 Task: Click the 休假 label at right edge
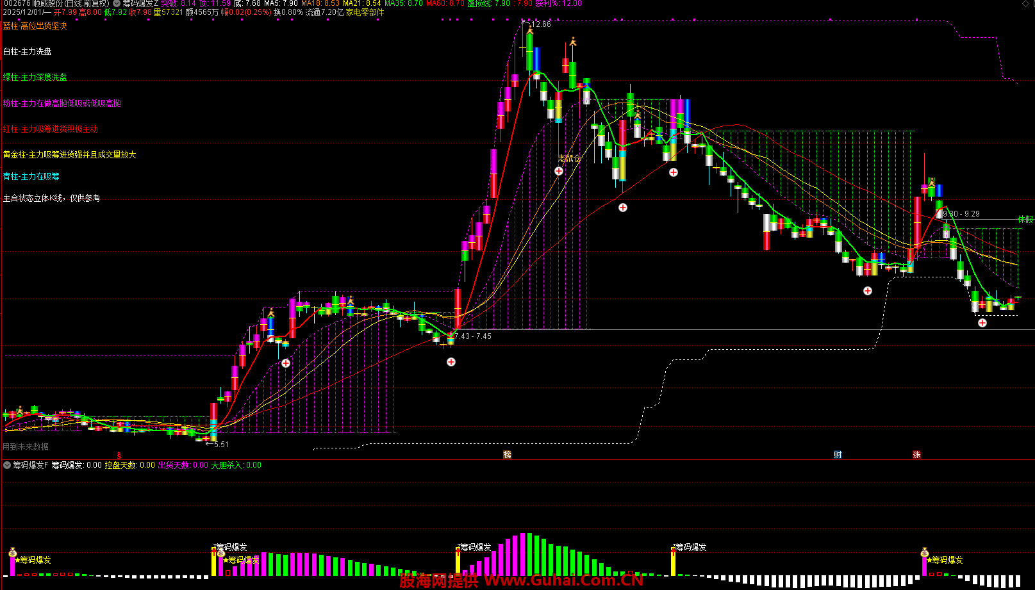pyautogui.click(x=1025, y=219)
